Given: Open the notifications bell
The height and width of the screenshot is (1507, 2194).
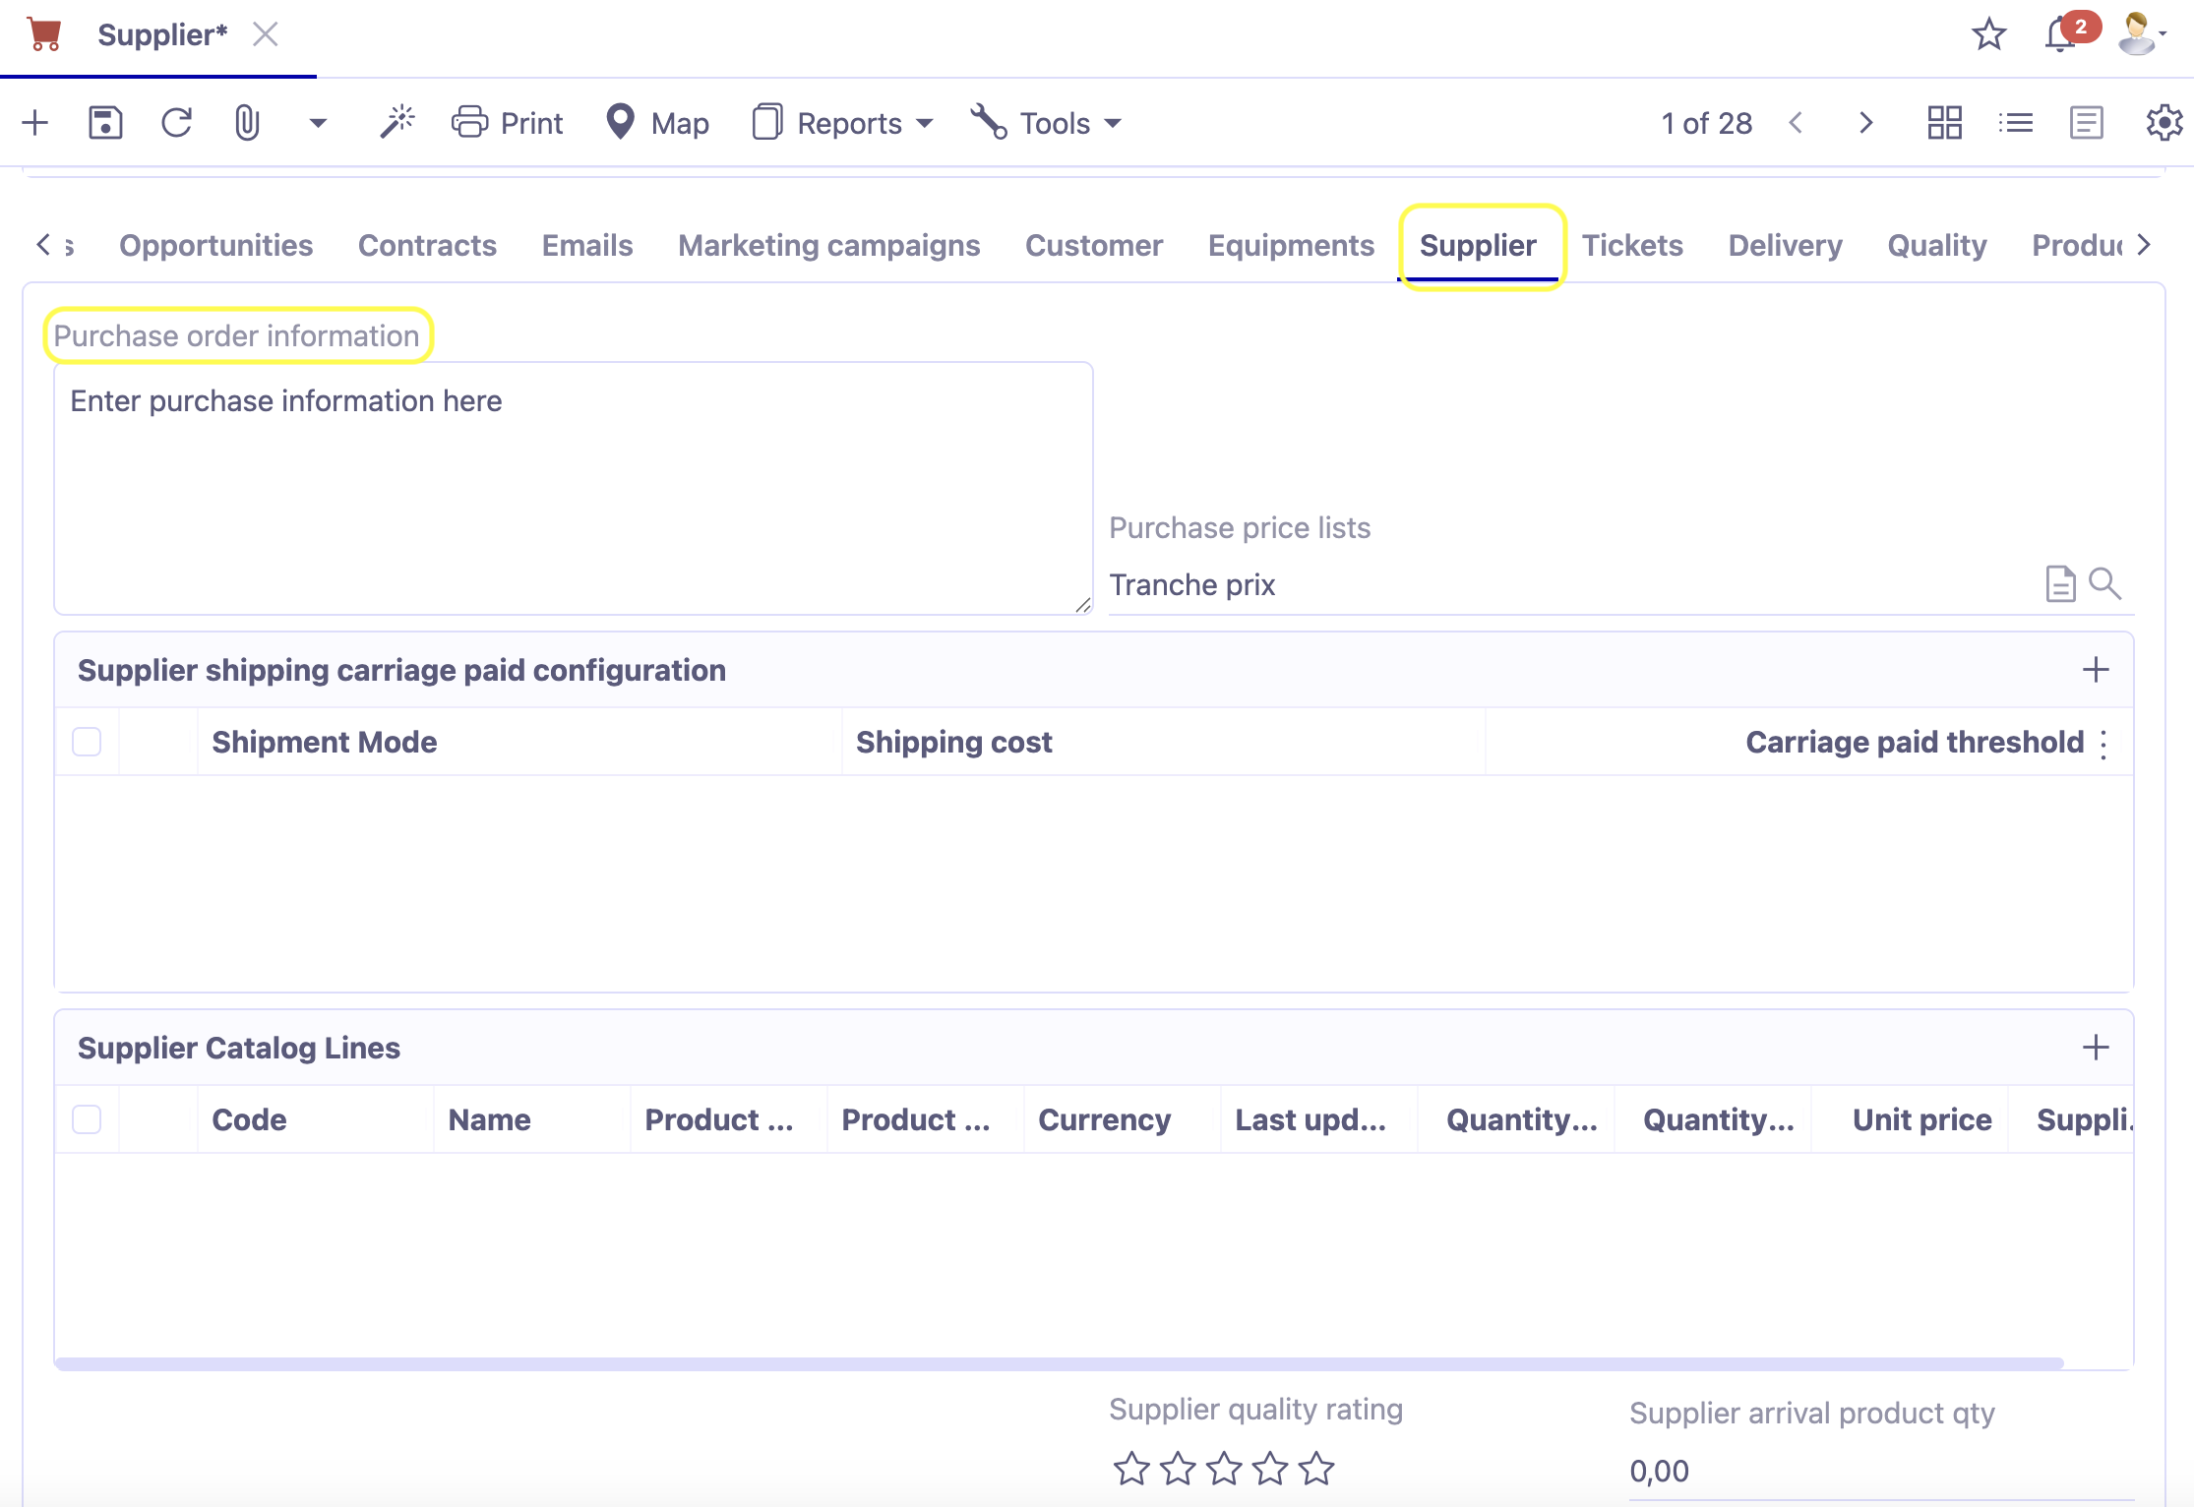Looking at the screenshot, I should click(x=2058, y=35).
